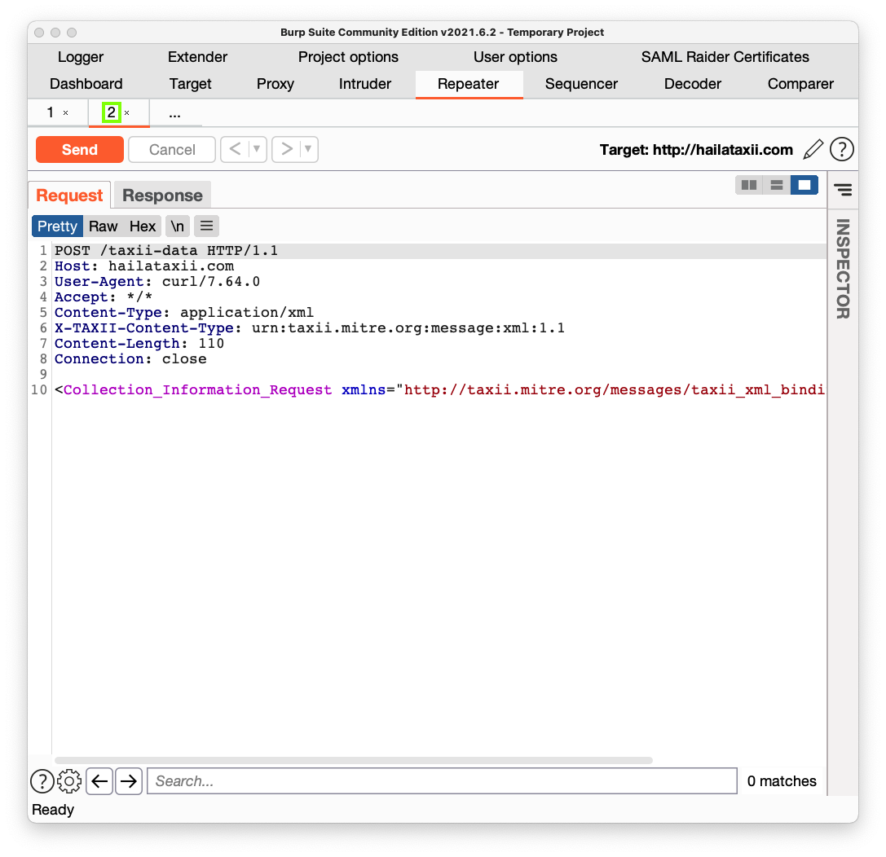Click the Content-Length 110 line
The image size is (886, 857).
click(139, 344)
